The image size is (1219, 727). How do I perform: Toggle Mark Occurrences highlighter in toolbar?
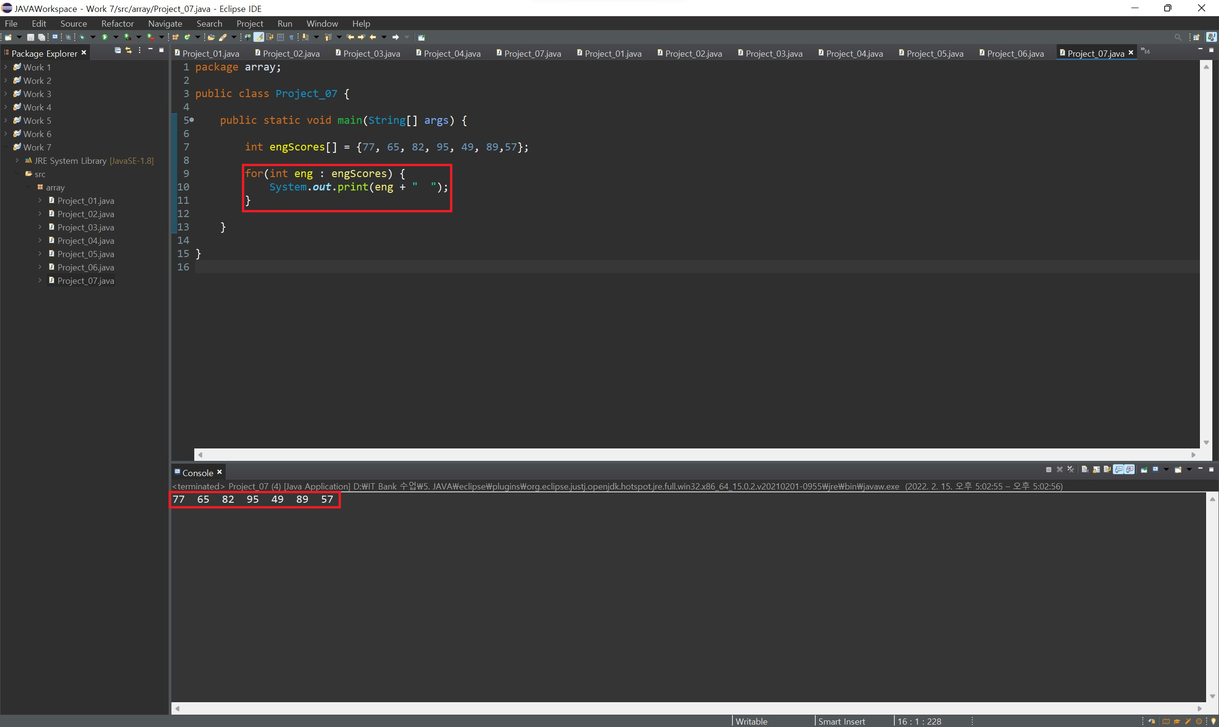[x=259, y=37]
